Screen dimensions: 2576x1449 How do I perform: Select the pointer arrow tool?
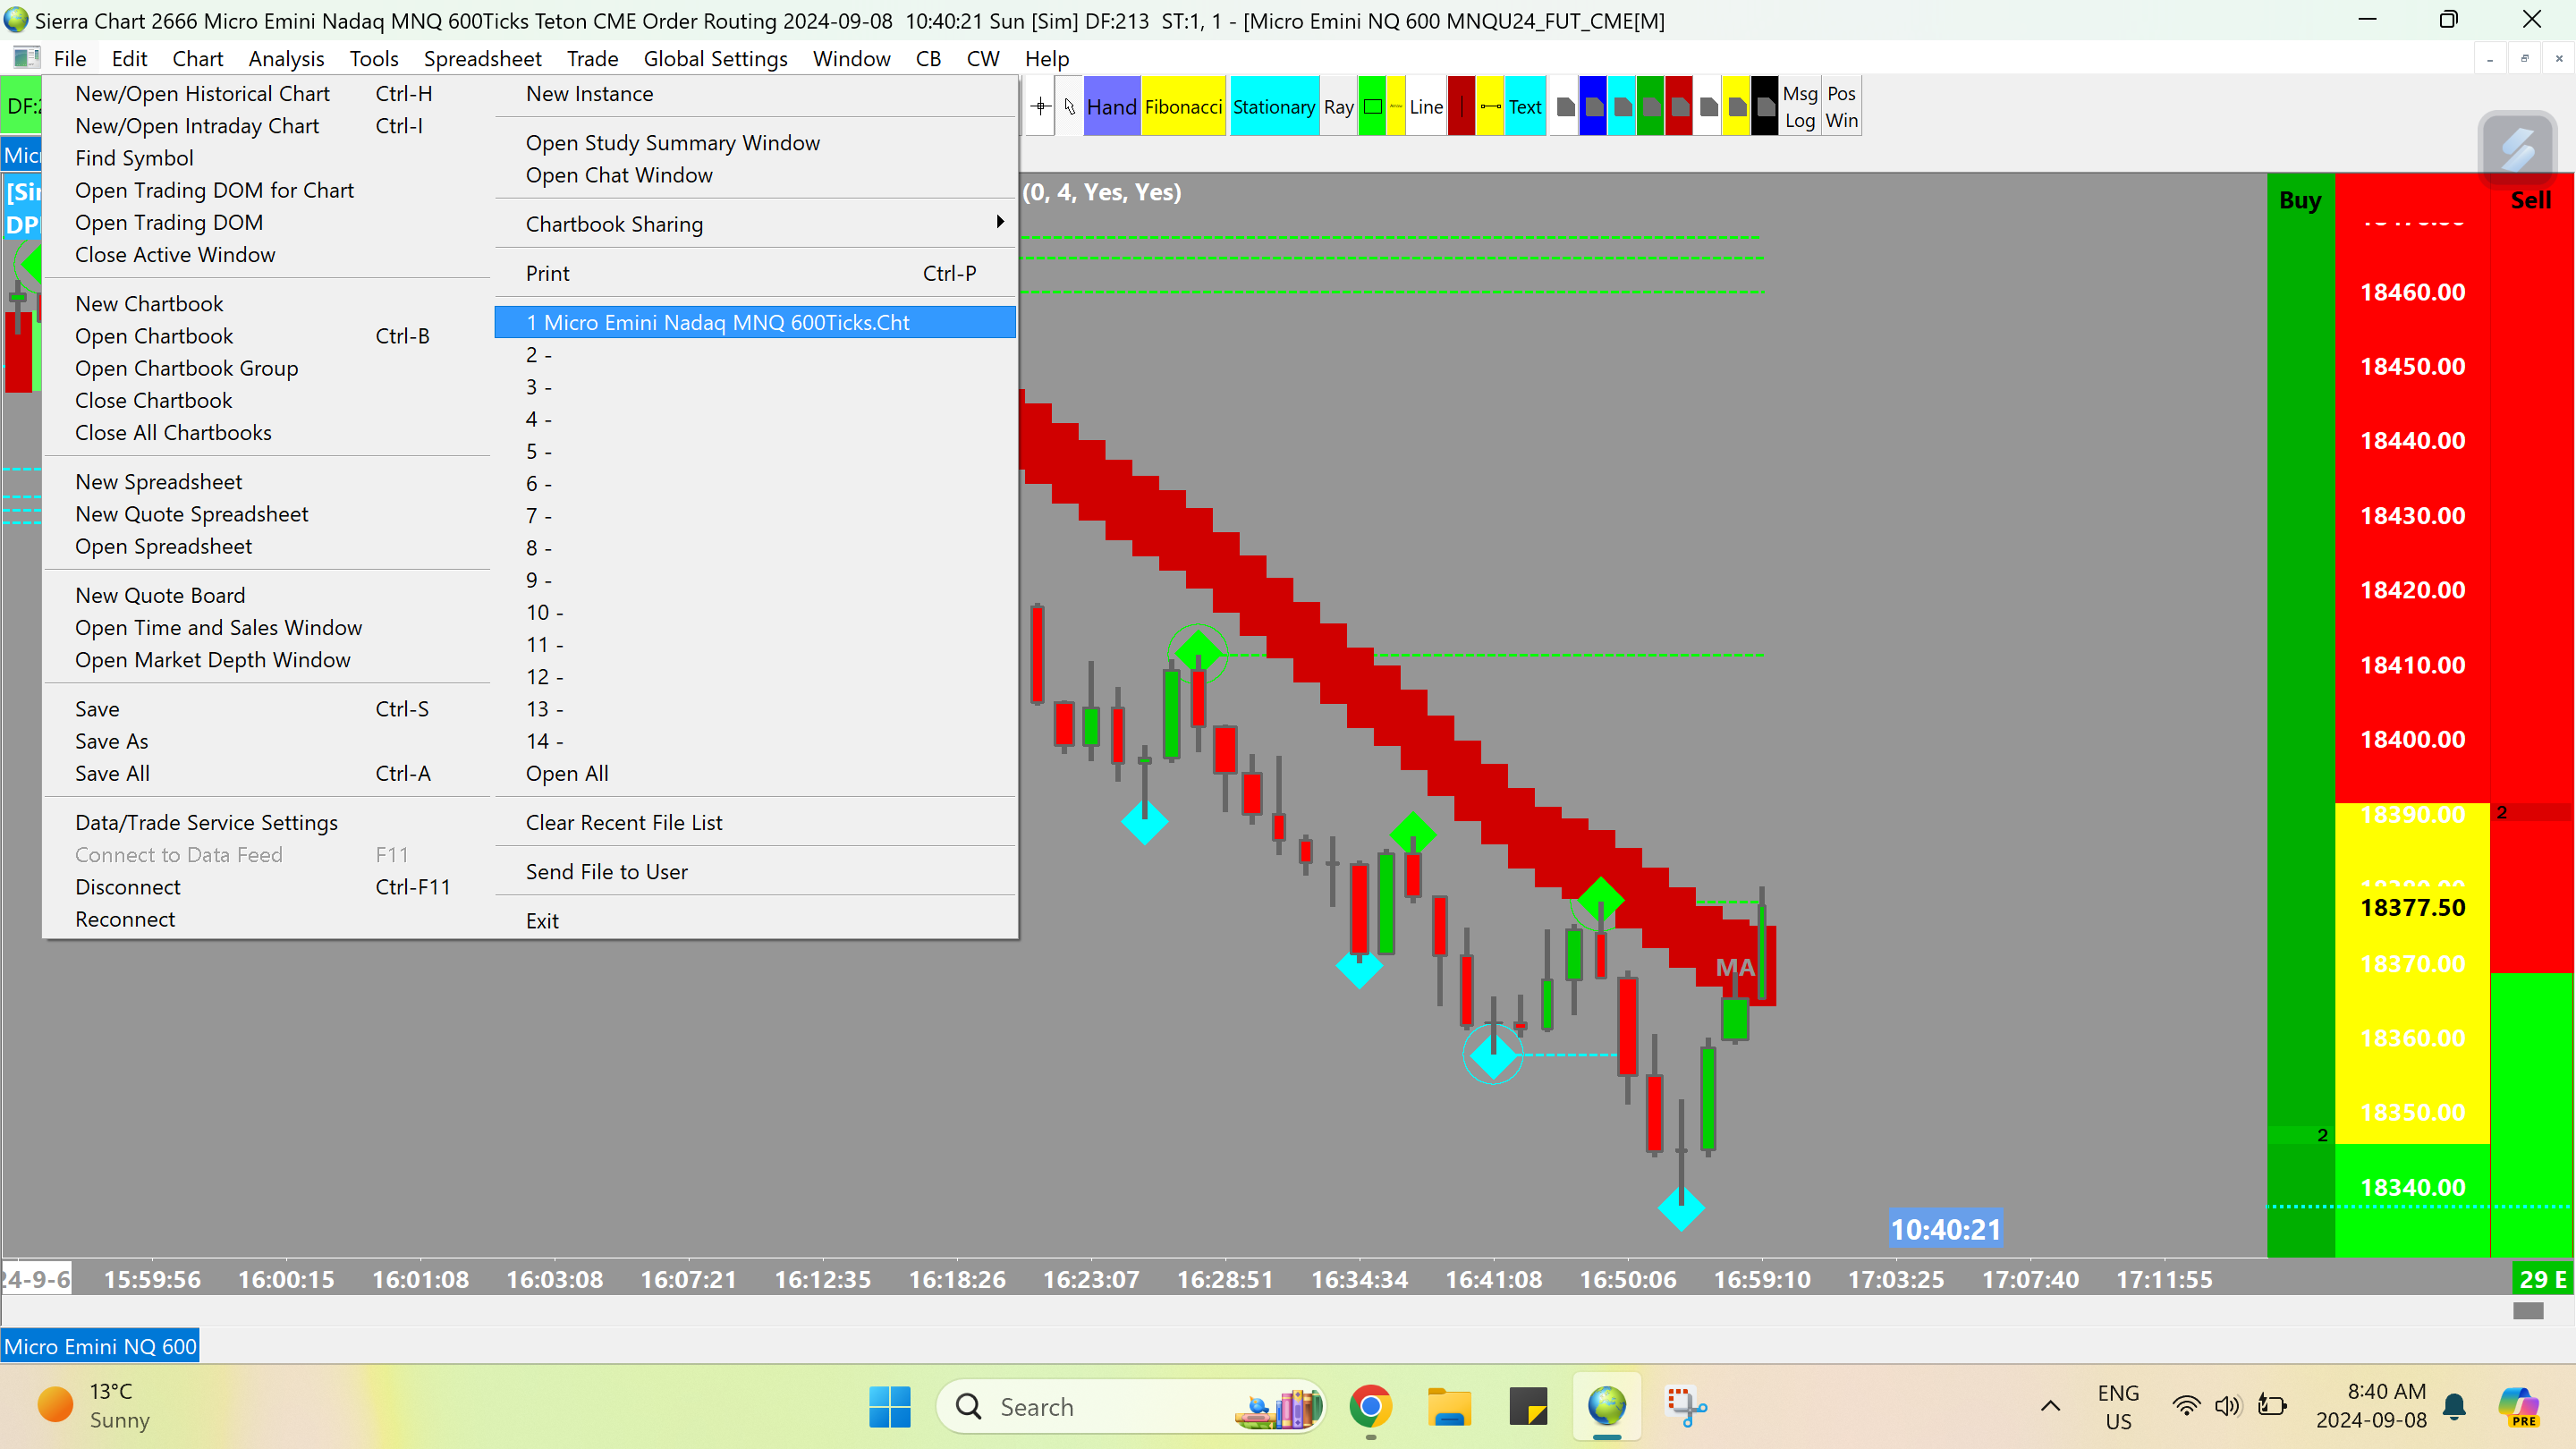pos(1069,106)
